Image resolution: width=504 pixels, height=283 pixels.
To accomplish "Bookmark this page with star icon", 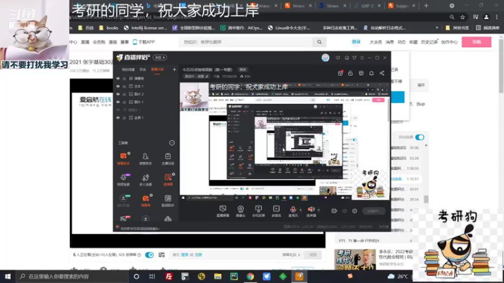I will coord(462,17).
